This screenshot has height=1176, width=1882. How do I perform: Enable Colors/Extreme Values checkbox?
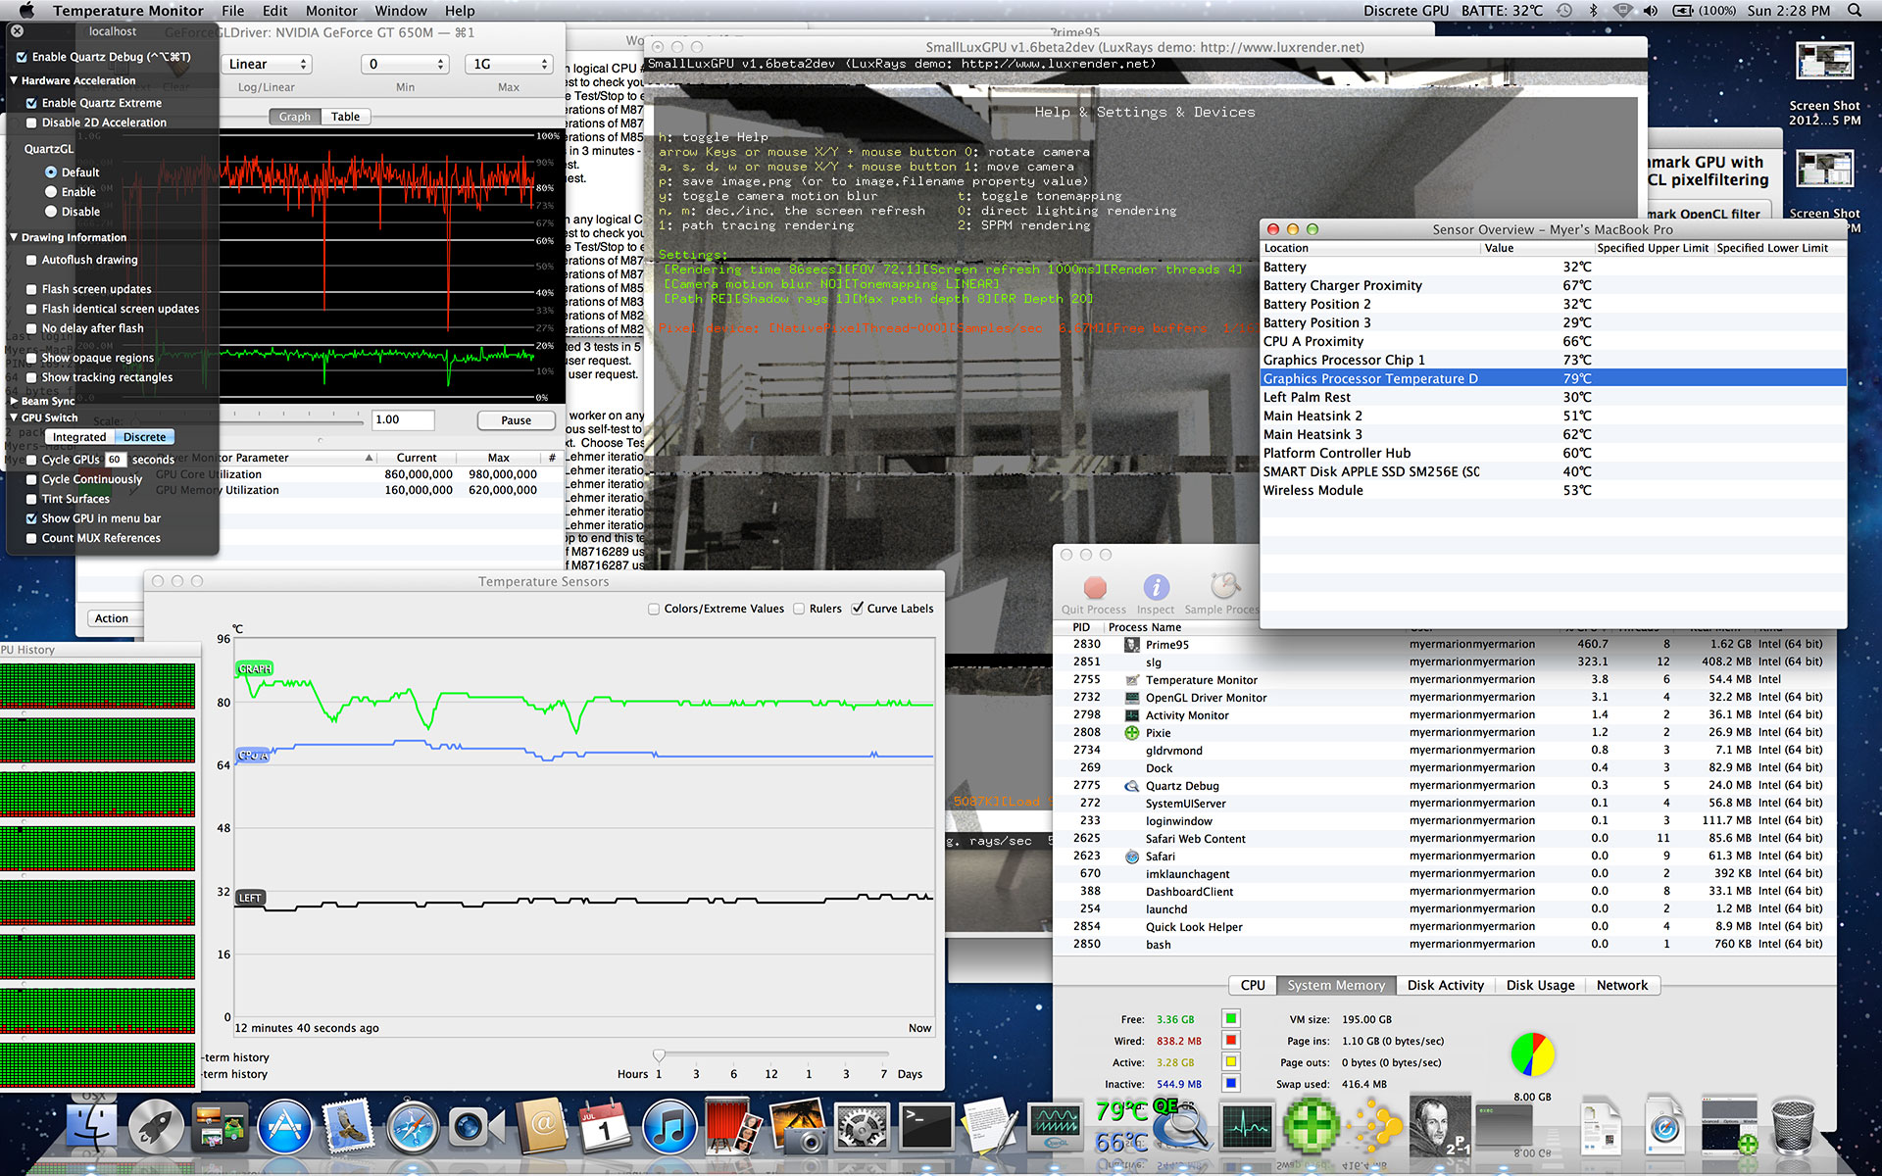(654, 609)
